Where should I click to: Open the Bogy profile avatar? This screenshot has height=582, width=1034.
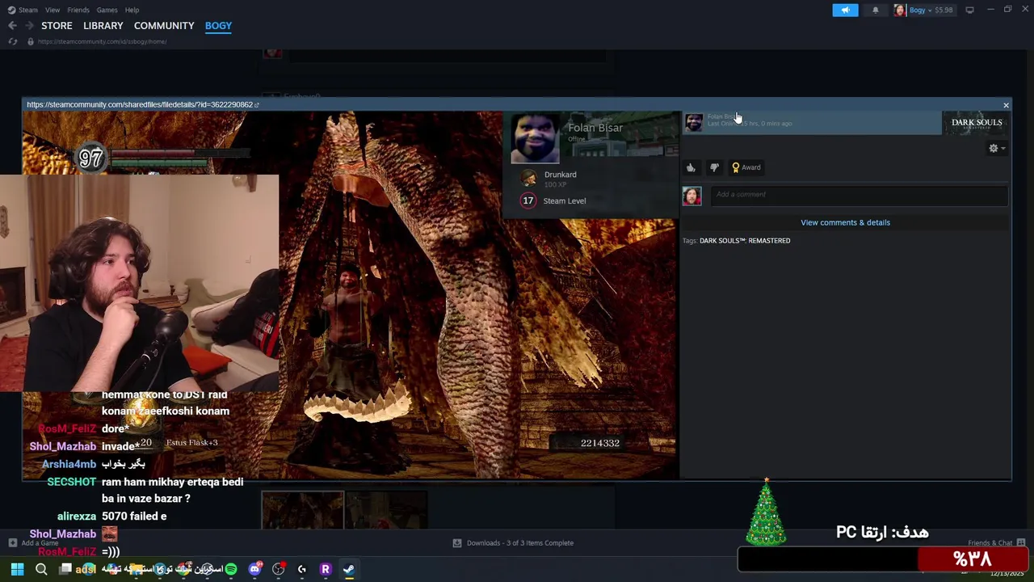[899, 10]
